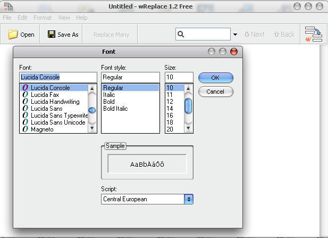Image resolution: width=328 pixels, height=238 pixels.
Task: Click the size list scrollbar thumb
Action: click(188, 106)
